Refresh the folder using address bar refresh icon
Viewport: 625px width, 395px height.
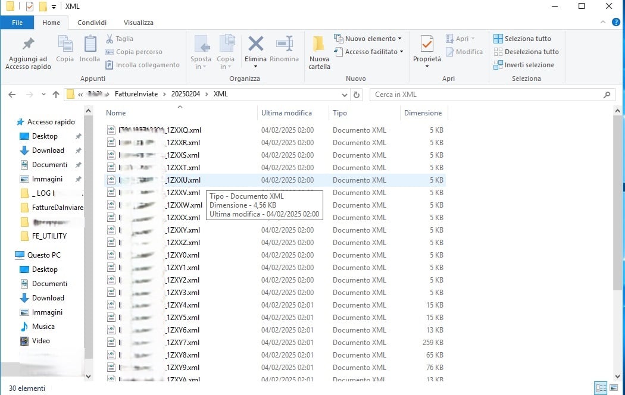tap(357, 95)
